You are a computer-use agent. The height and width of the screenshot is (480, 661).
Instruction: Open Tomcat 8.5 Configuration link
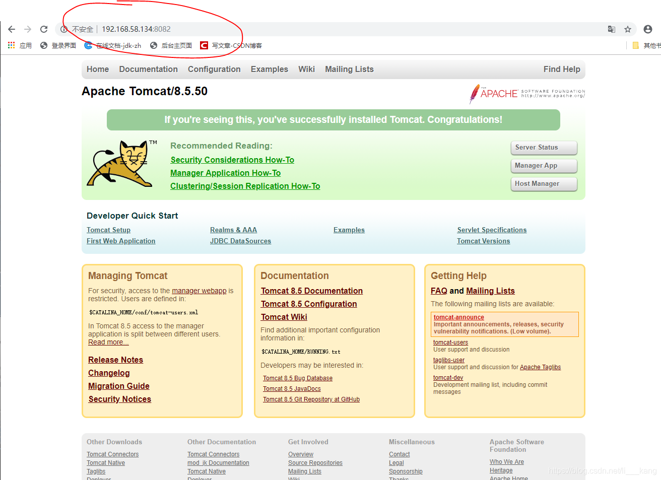[308, 304]
